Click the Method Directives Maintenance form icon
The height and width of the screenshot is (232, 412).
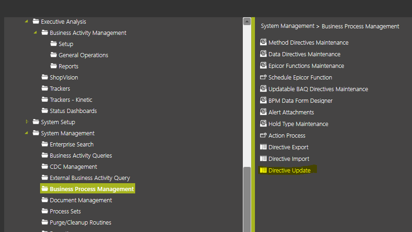(263, 42)
